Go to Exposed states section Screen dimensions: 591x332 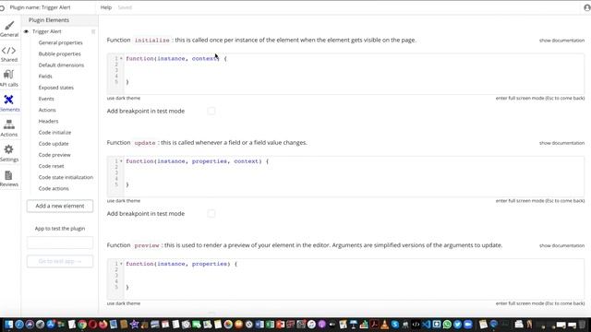tap(55, 88)
